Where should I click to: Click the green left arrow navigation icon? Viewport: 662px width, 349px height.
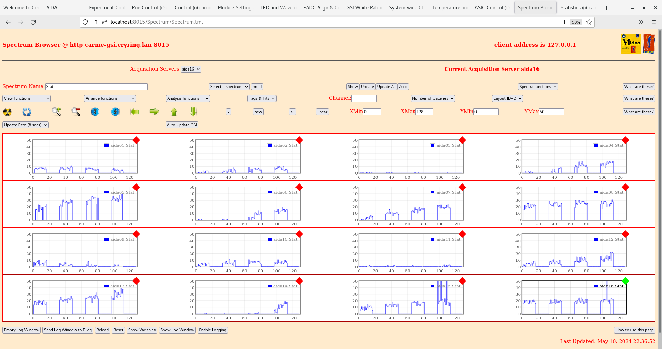tap(134, 112)
